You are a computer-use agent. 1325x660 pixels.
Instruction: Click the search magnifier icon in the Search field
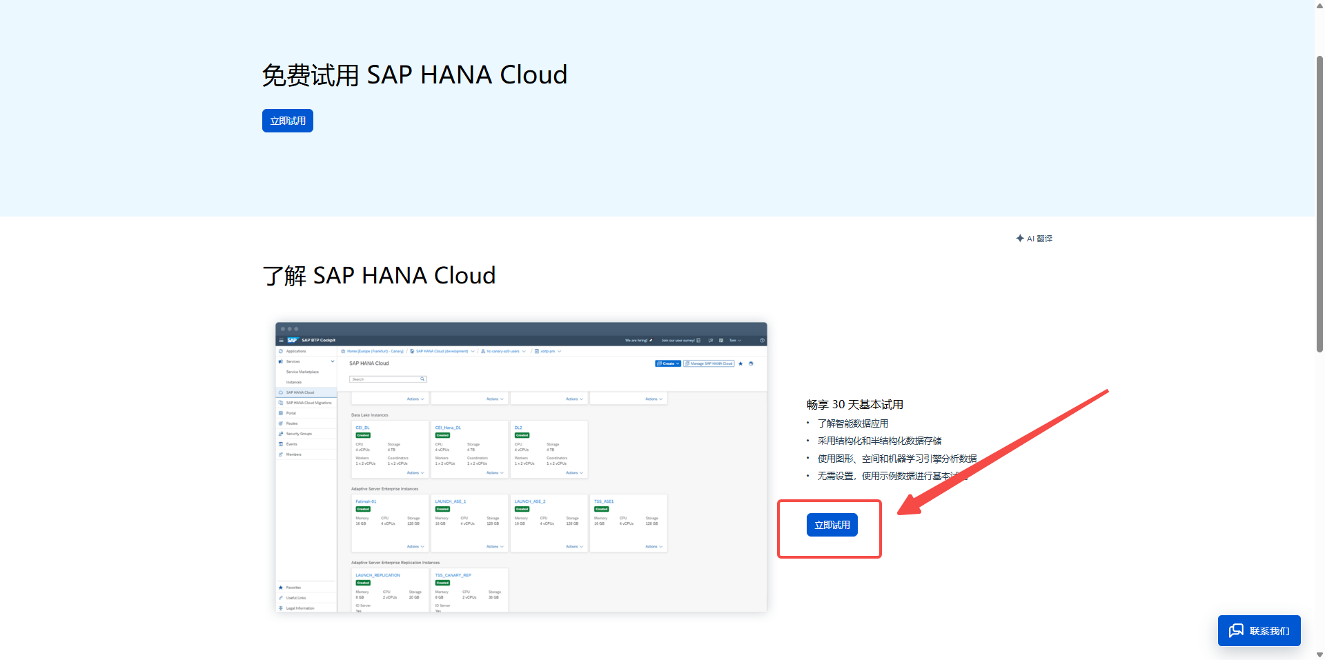[422, 379]
